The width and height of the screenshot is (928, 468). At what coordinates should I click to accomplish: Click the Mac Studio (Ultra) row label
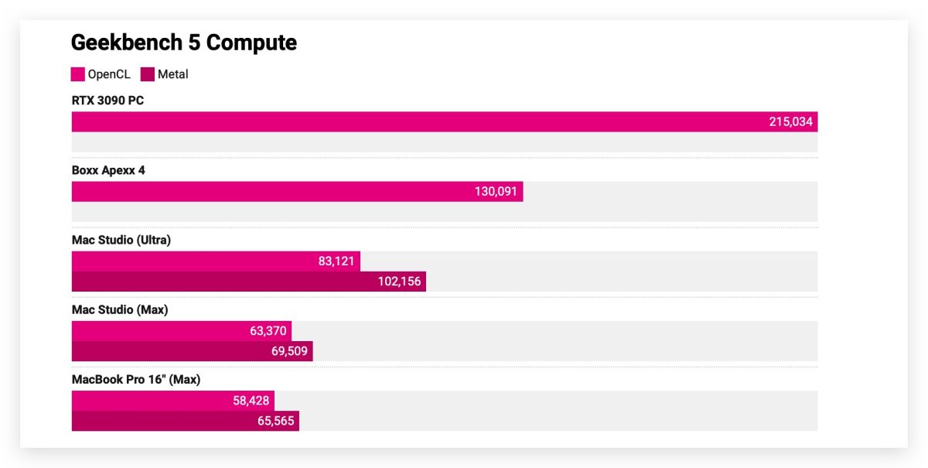(121, 240)
